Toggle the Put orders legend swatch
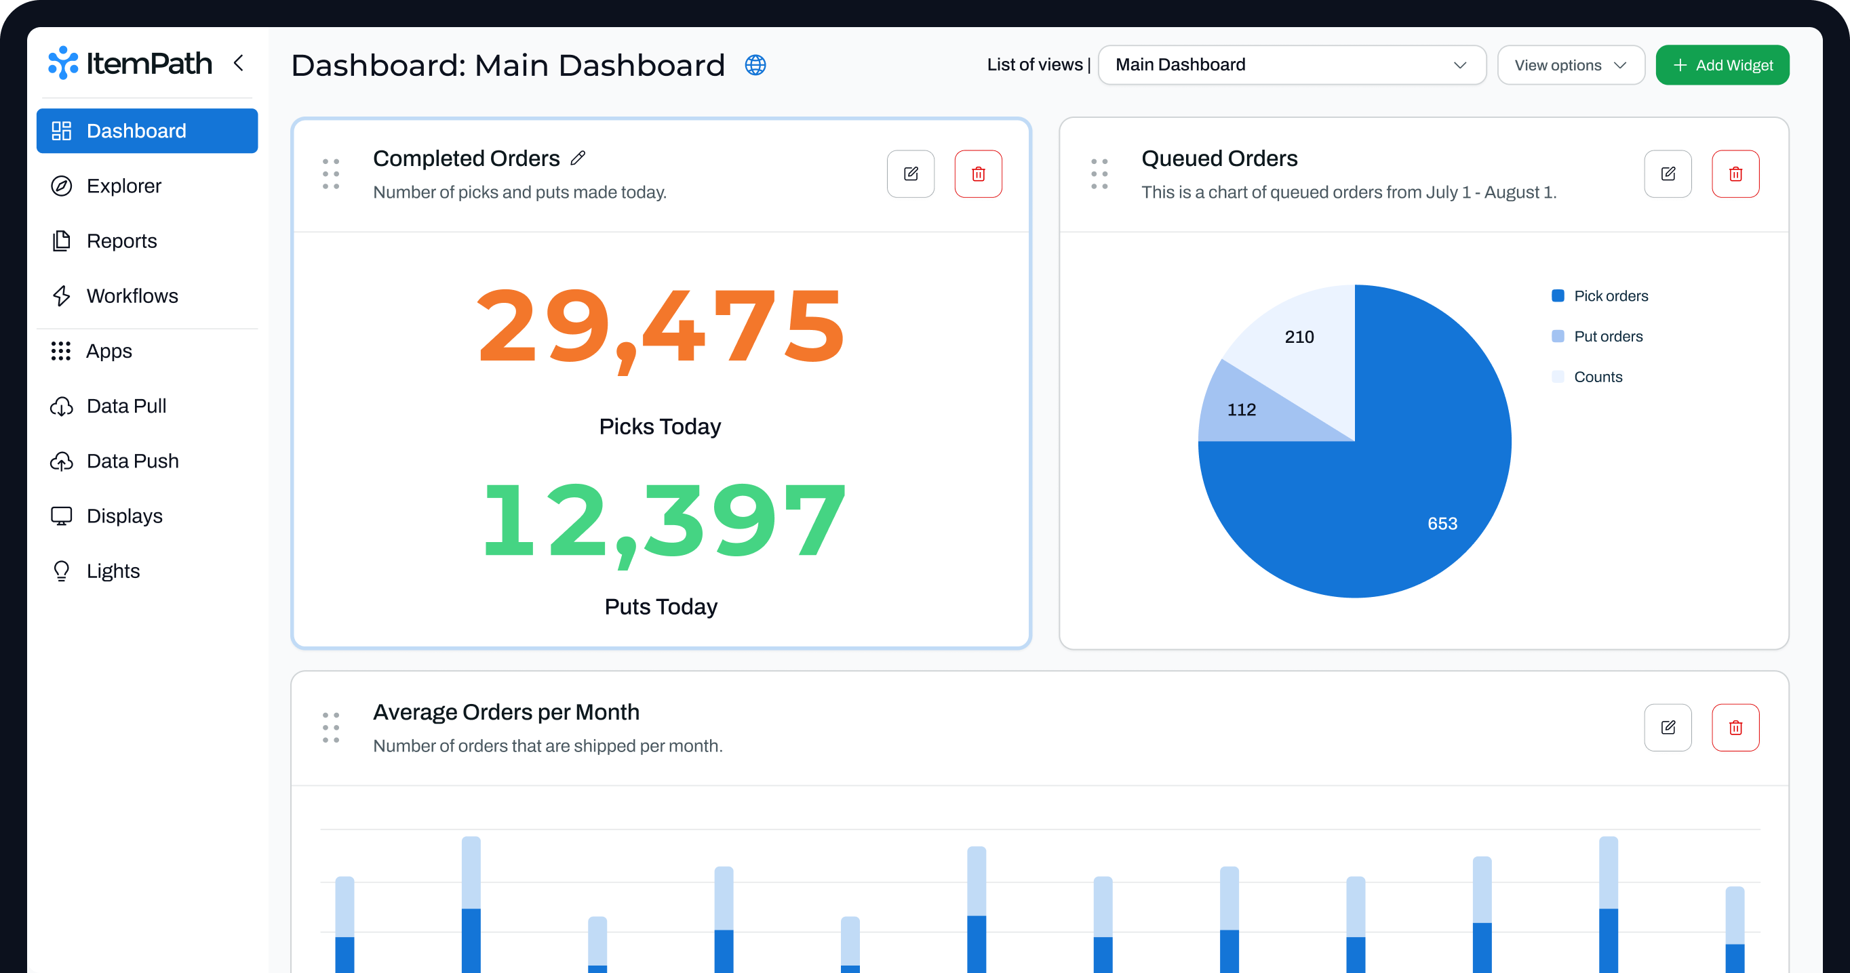1850x973 pixels. [x=1558, y=337]
